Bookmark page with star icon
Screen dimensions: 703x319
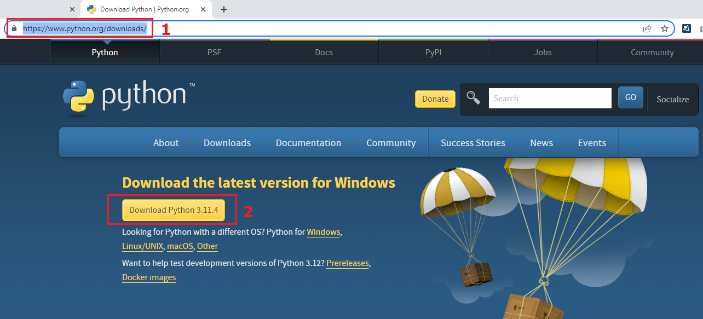pyautogui.click(x=665, y=28)
